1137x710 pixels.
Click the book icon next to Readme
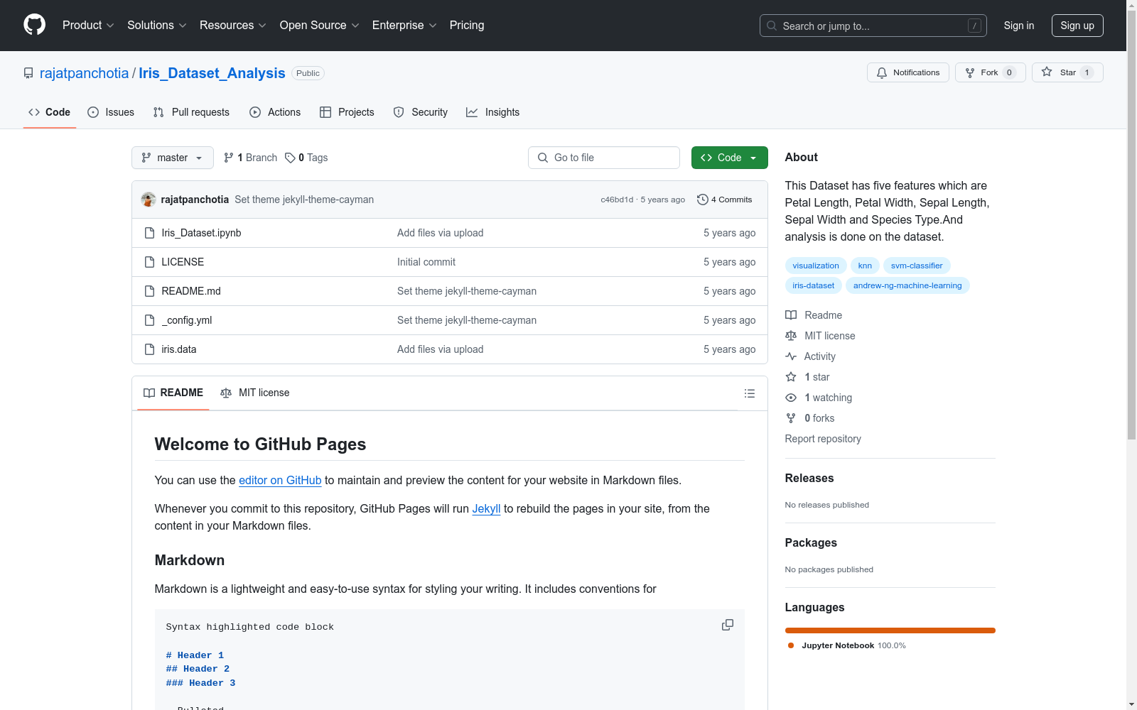click(x=791, y=315)
